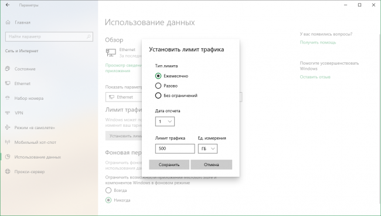Click the Прокси-сервер globe icon
Screen dimensions: 381x216
point(8,171)
